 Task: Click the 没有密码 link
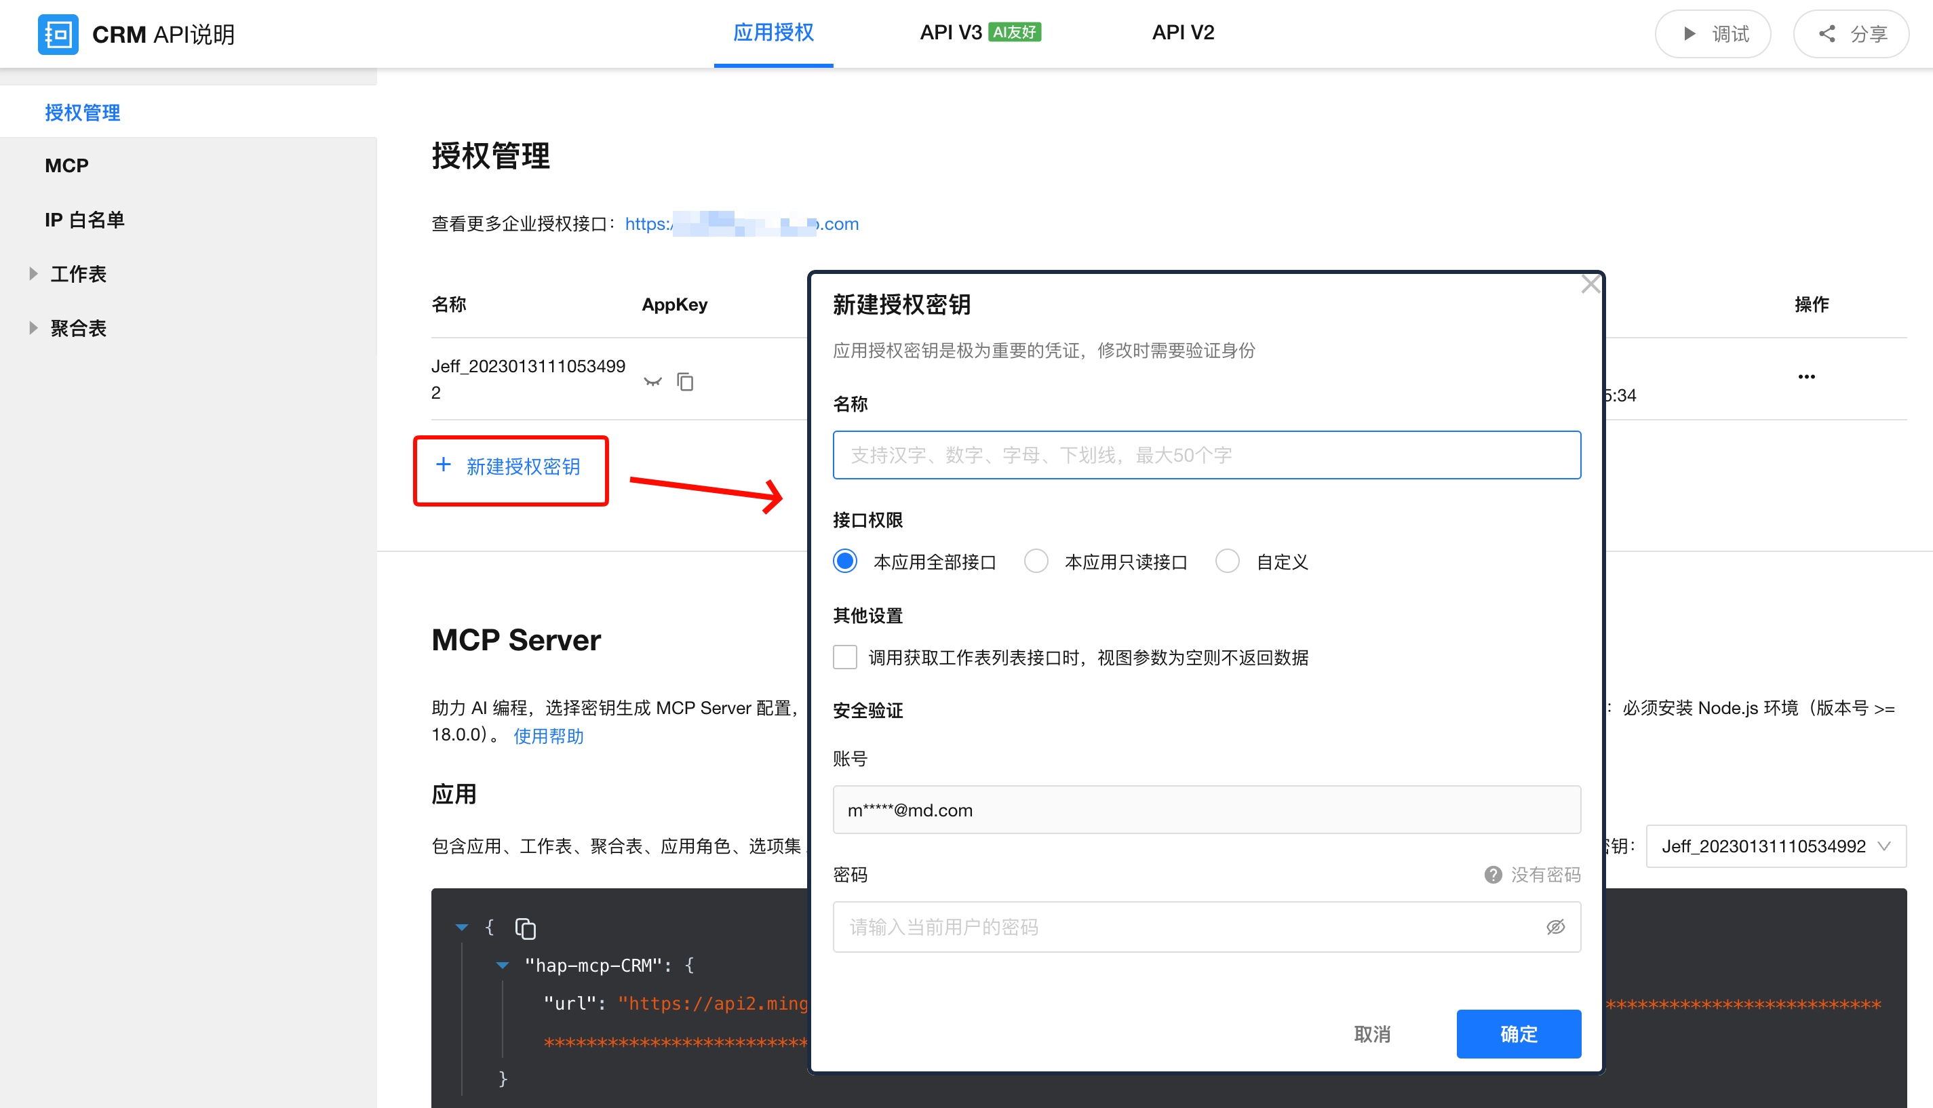1546,874
